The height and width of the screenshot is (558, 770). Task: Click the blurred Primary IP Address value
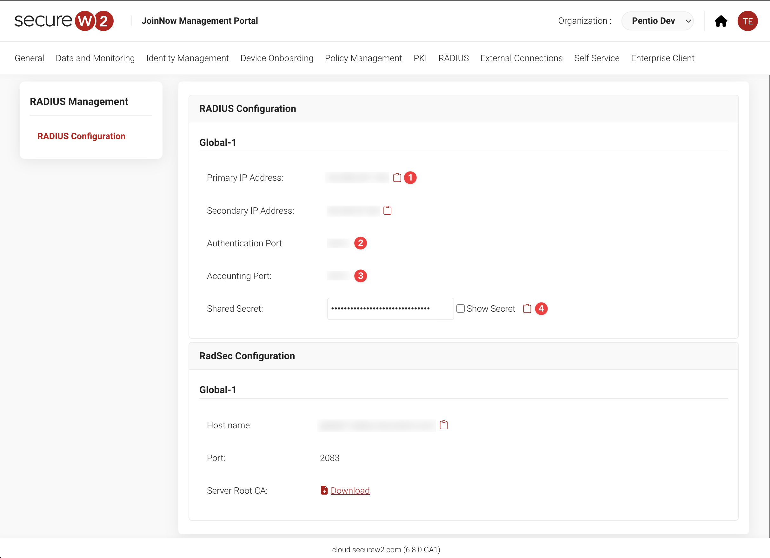[x=357, y=178]
